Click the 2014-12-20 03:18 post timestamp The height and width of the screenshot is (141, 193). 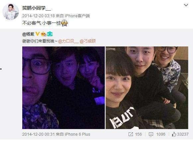[x=39, y=16]
